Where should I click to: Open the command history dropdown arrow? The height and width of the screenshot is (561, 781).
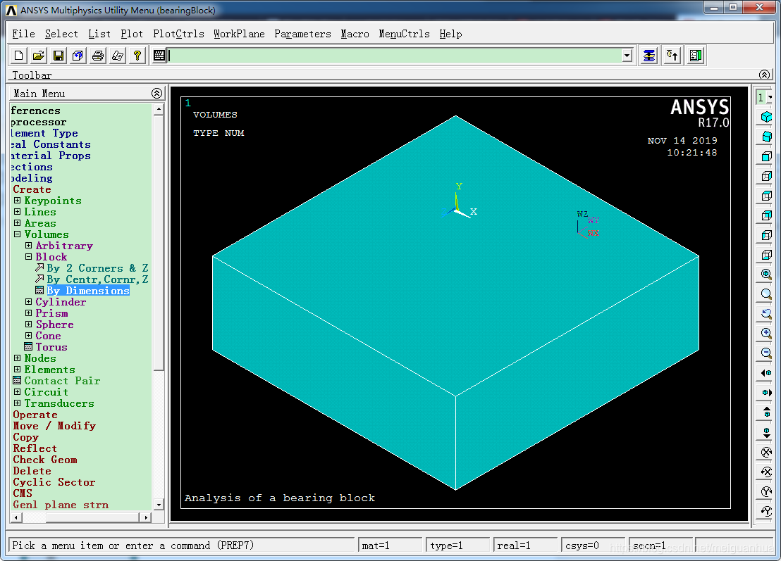point(627,56)
